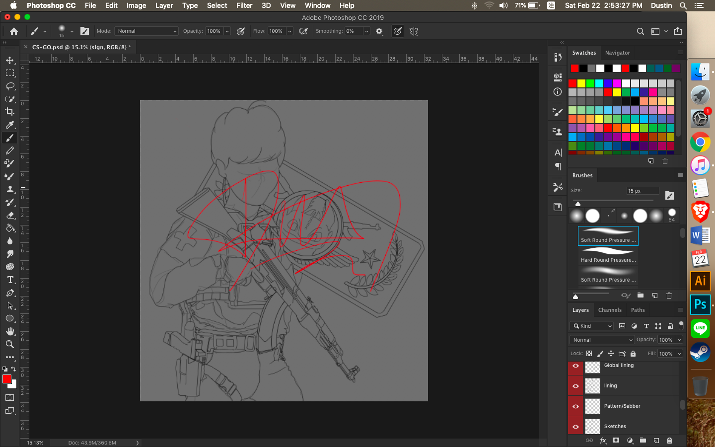Open the layer Kind filter dropdown
Screen dimensions: 715x447
pos(592,326)
